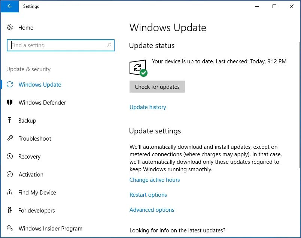Open the Advanced options link
The width and height of the screenshot is (301, 238).
click(x=152, y=210)
